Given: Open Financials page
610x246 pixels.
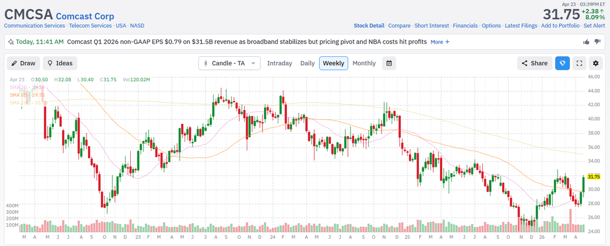Looking at the screenshot, I should pyautogui.click(x=466, y=25).
